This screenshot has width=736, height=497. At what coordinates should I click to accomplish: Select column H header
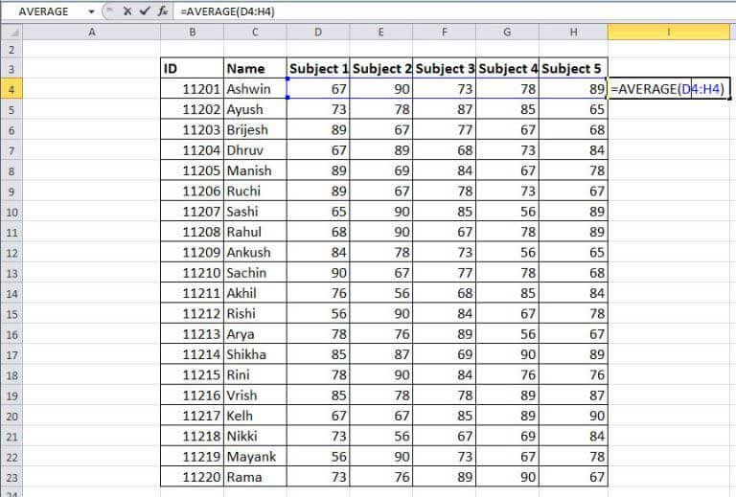[x=573, y=32]
